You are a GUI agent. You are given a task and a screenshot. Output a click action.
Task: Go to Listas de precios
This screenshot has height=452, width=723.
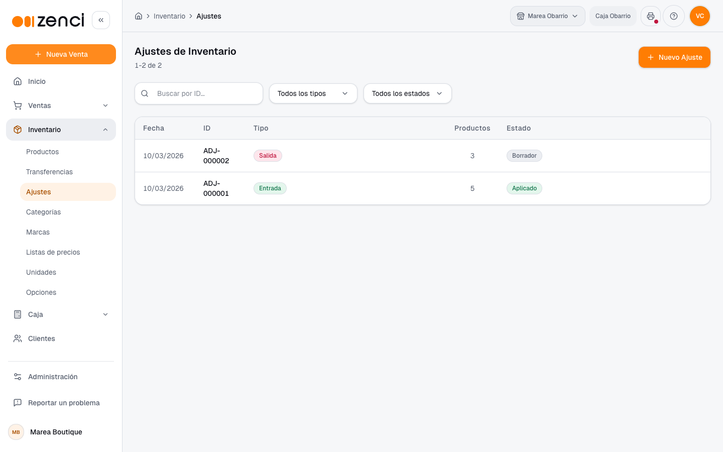coord(68,252)
